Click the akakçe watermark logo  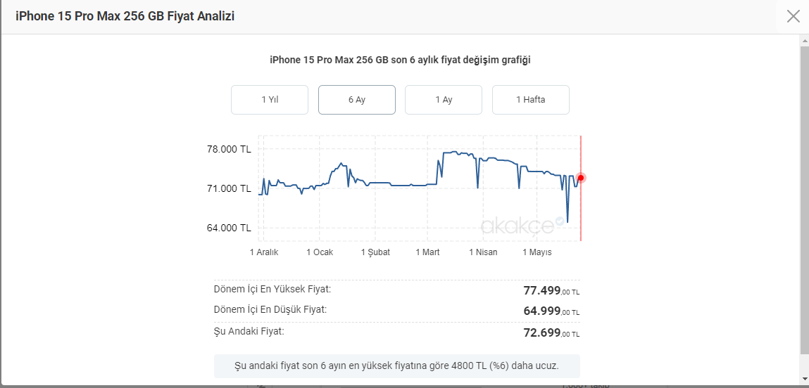tap(517, 226)
